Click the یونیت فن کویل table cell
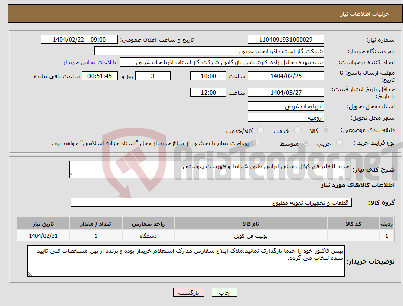403x306 pixels. [251, 236]
